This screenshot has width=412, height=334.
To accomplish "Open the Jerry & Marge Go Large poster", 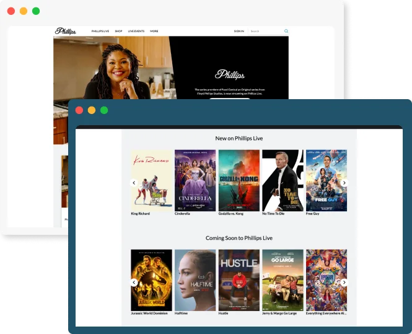I will (283, 280).
